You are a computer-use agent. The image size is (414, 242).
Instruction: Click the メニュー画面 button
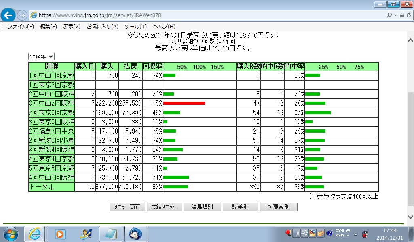point(127,207)
